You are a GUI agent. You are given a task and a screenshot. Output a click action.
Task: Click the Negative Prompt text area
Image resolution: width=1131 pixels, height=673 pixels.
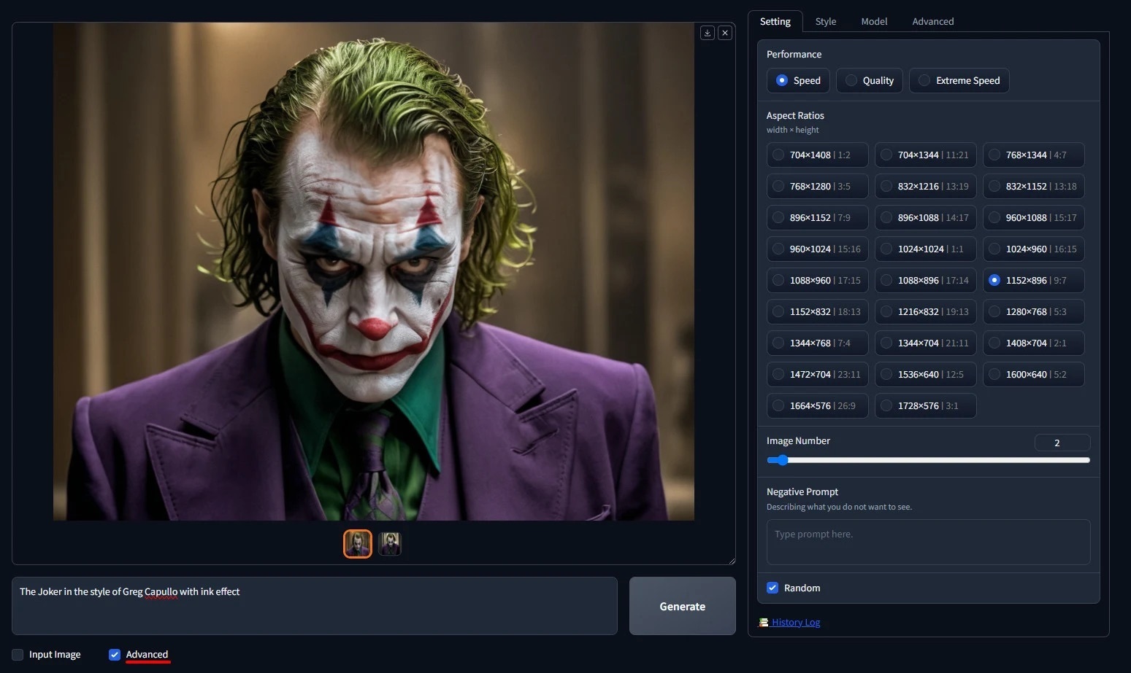pos(927,542)
